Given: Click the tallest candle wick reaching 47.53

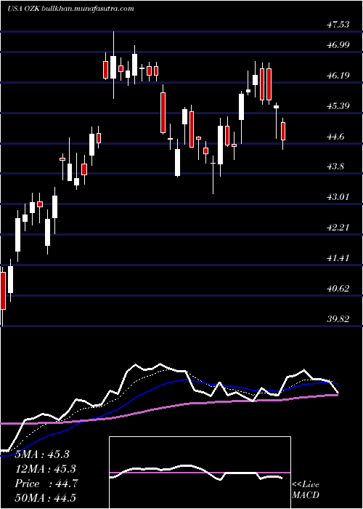Looking at the screenshot, I should pyautogui.click(x=113, y=65).
